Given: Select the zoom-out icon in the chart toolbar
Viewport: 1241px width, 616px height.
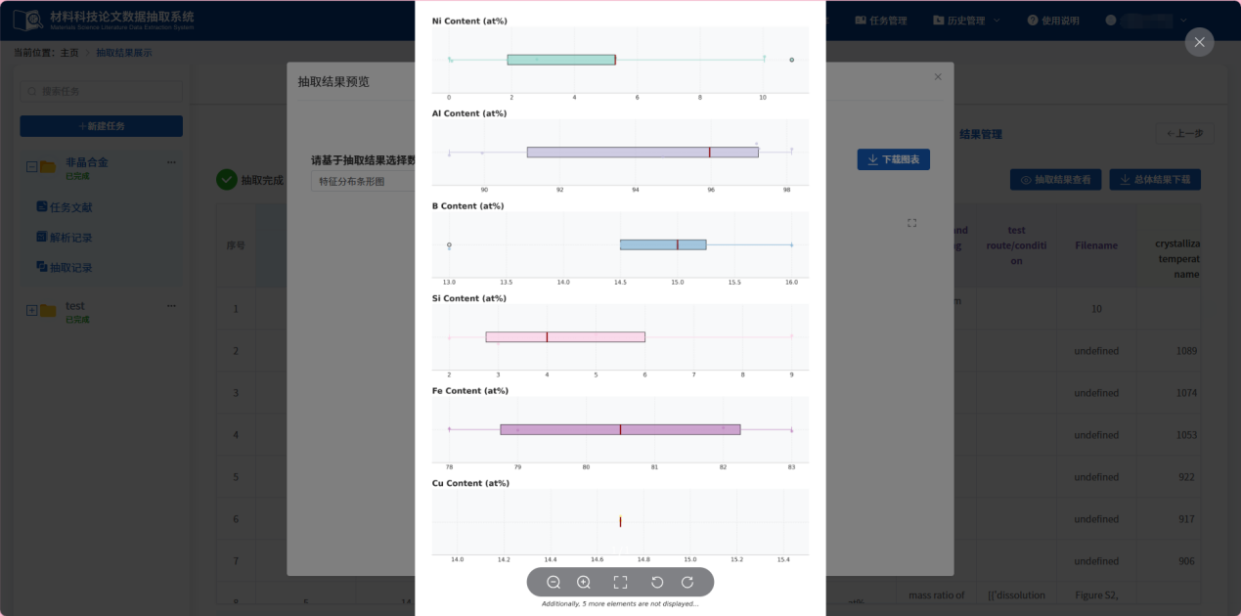Looking at the screenshot, I should point(553,582).
